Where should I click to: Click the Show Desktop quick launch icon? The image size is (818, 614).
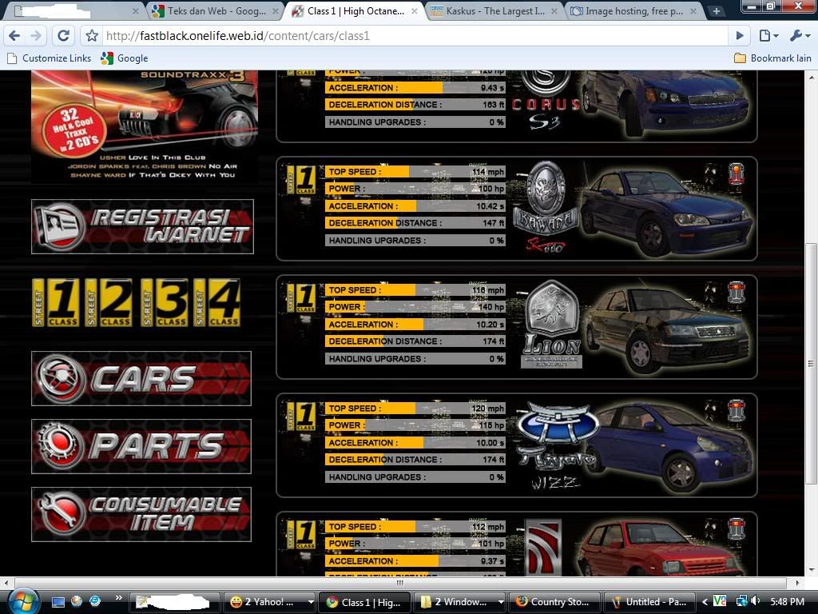point(58,602)
